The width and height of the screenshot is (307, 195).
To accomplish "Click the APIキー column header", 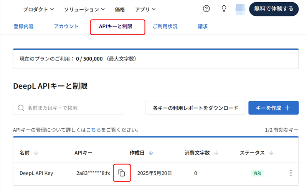I will (x=83, y=153).
